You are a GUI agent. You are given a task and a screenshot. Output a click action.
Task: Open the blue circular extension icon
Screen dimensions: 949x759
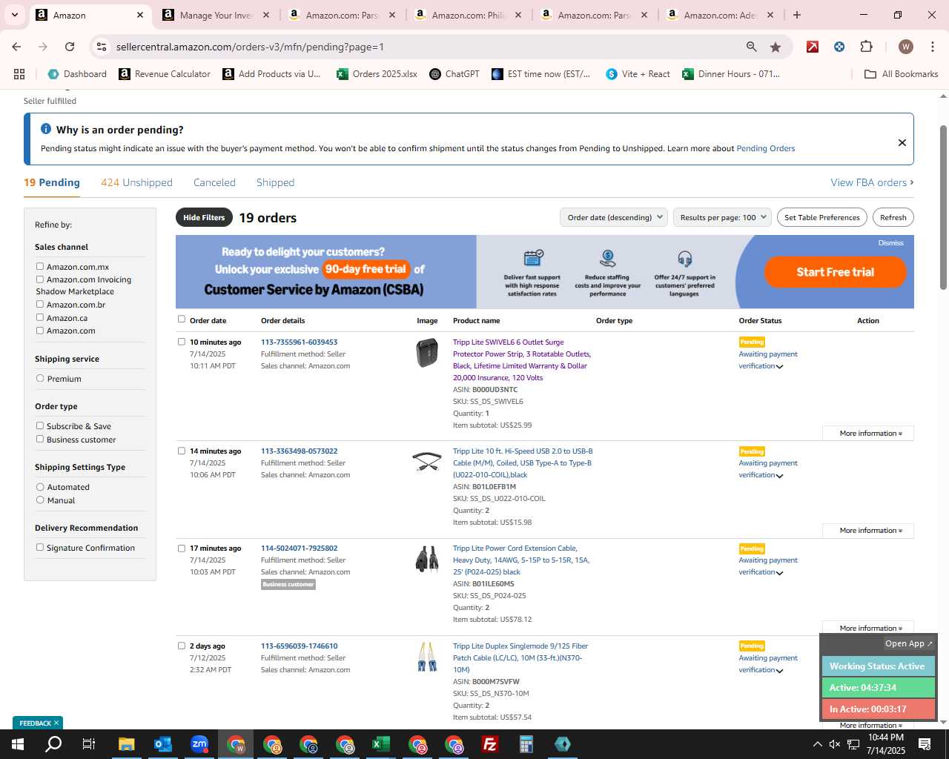coord(839,47)
